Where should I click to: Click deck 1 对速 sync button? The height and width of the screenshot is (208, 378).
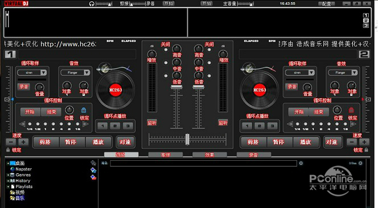click(125, 142)
